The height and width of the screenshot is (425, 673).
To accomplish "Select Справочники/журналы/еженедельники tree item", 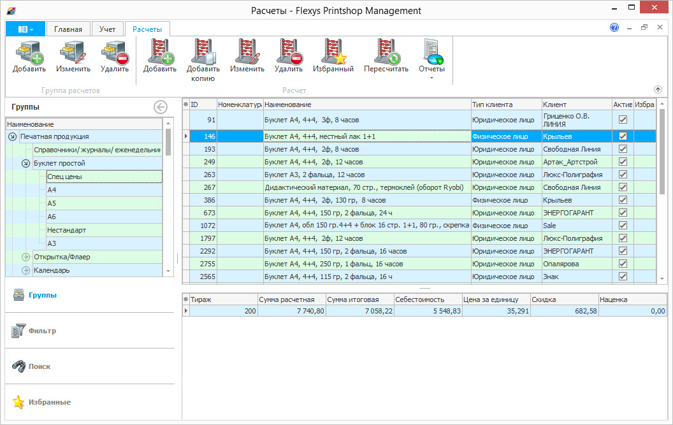I will click(x=98, y=150).
